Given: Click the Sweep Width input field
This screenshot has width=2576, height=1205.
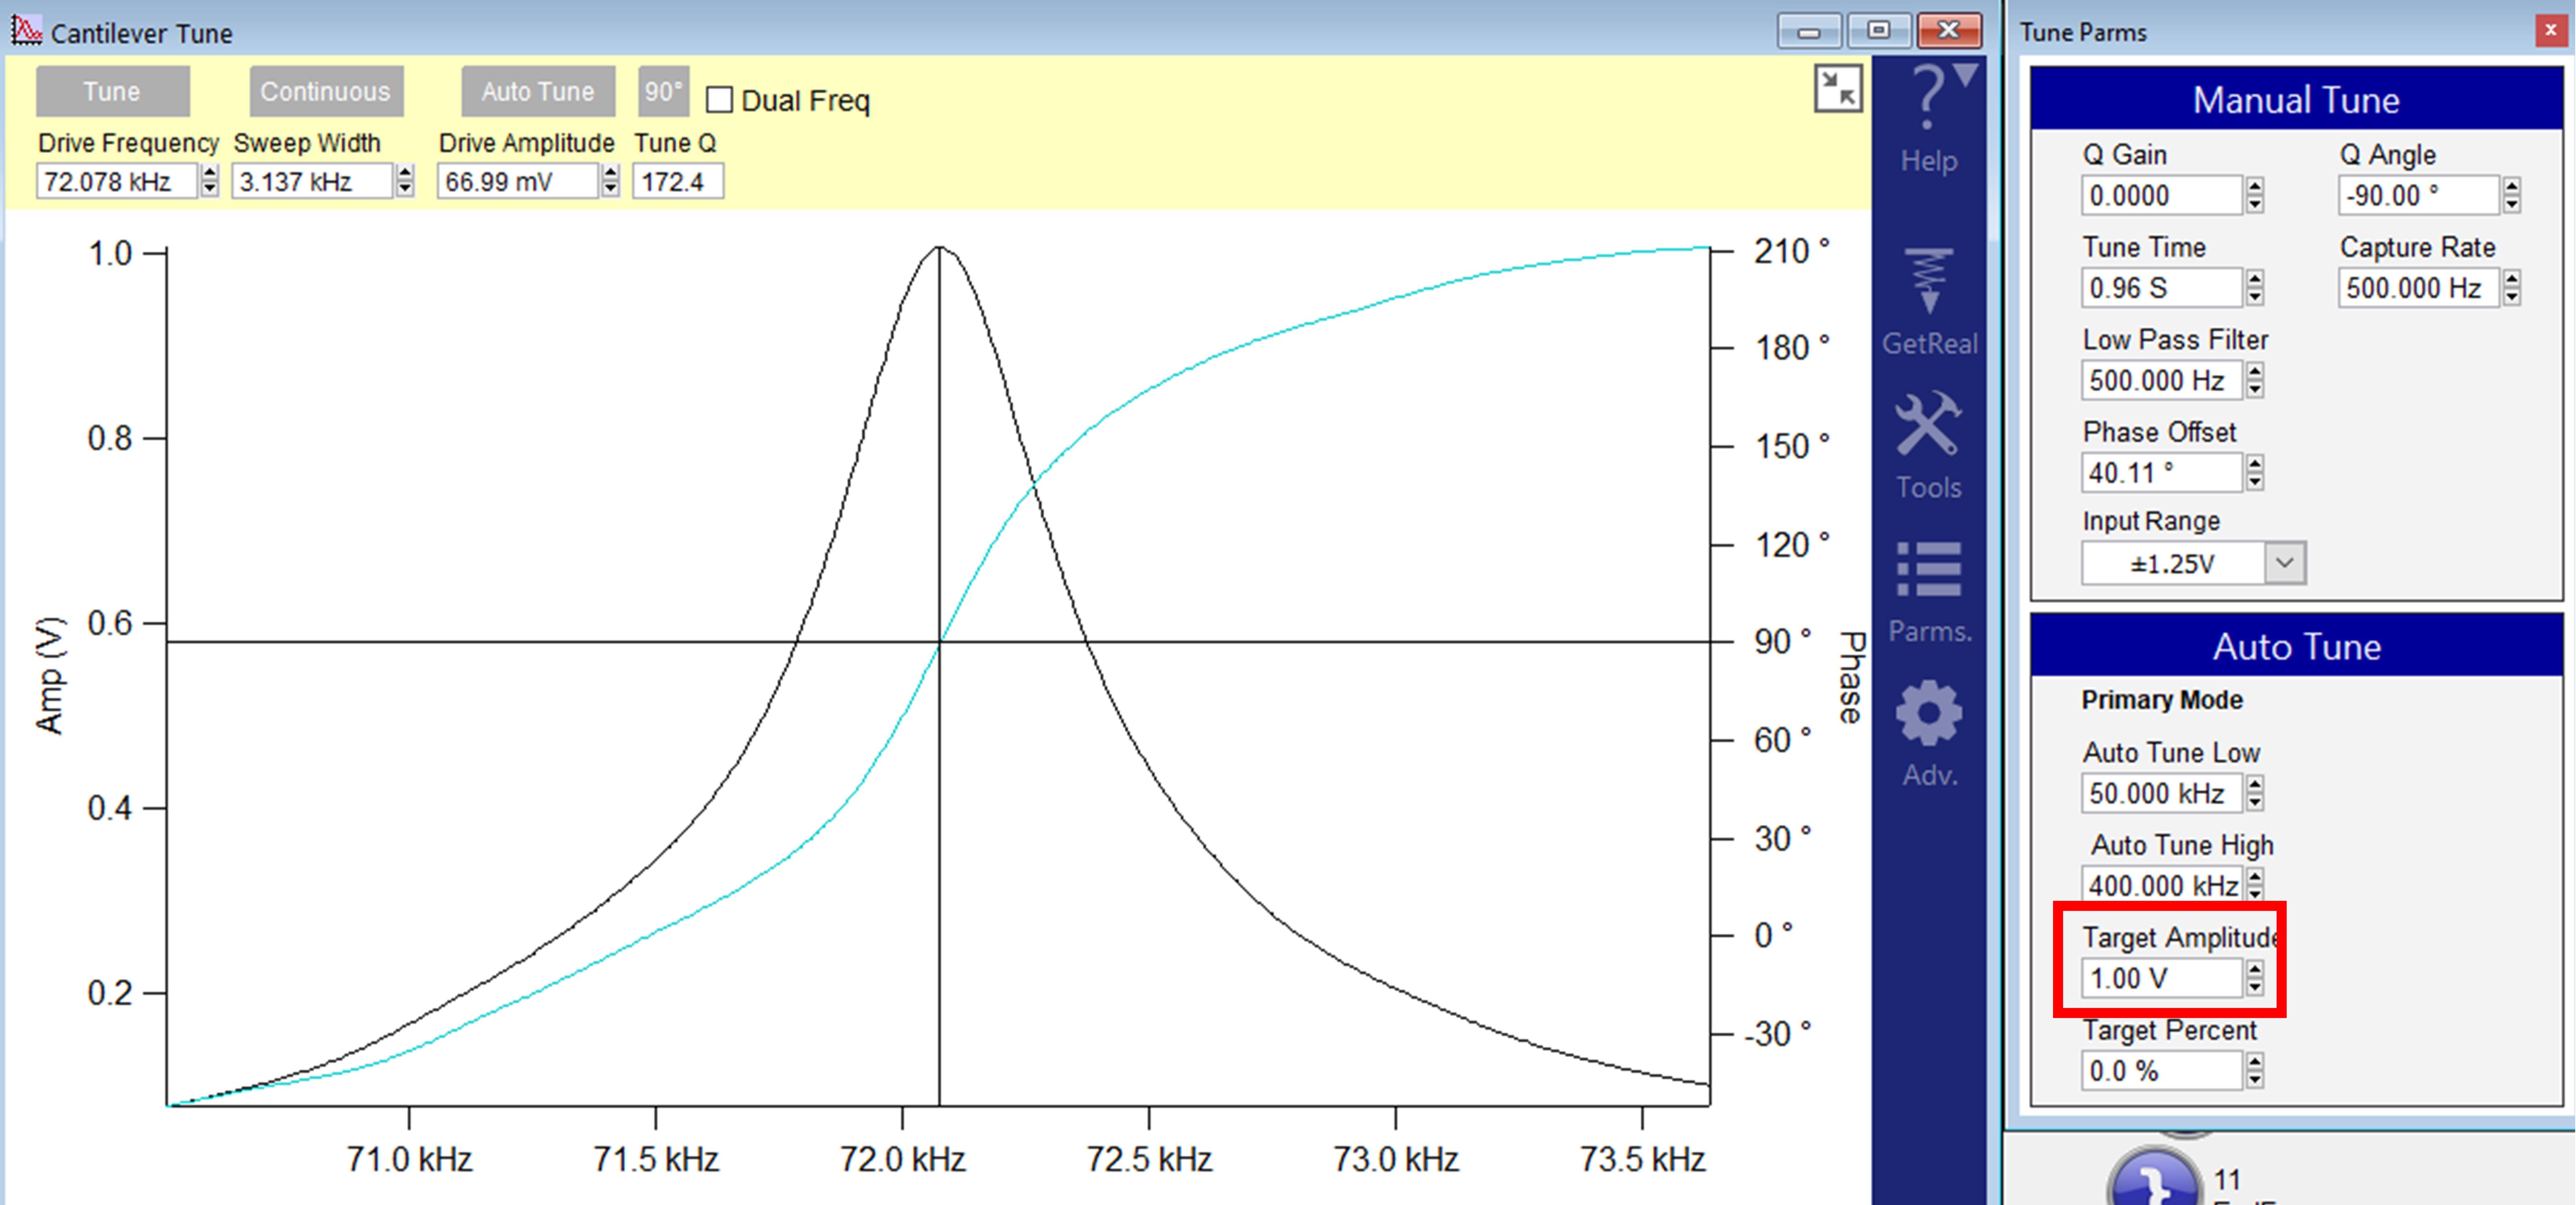Looking at the screenshot, I should point(312,182).
